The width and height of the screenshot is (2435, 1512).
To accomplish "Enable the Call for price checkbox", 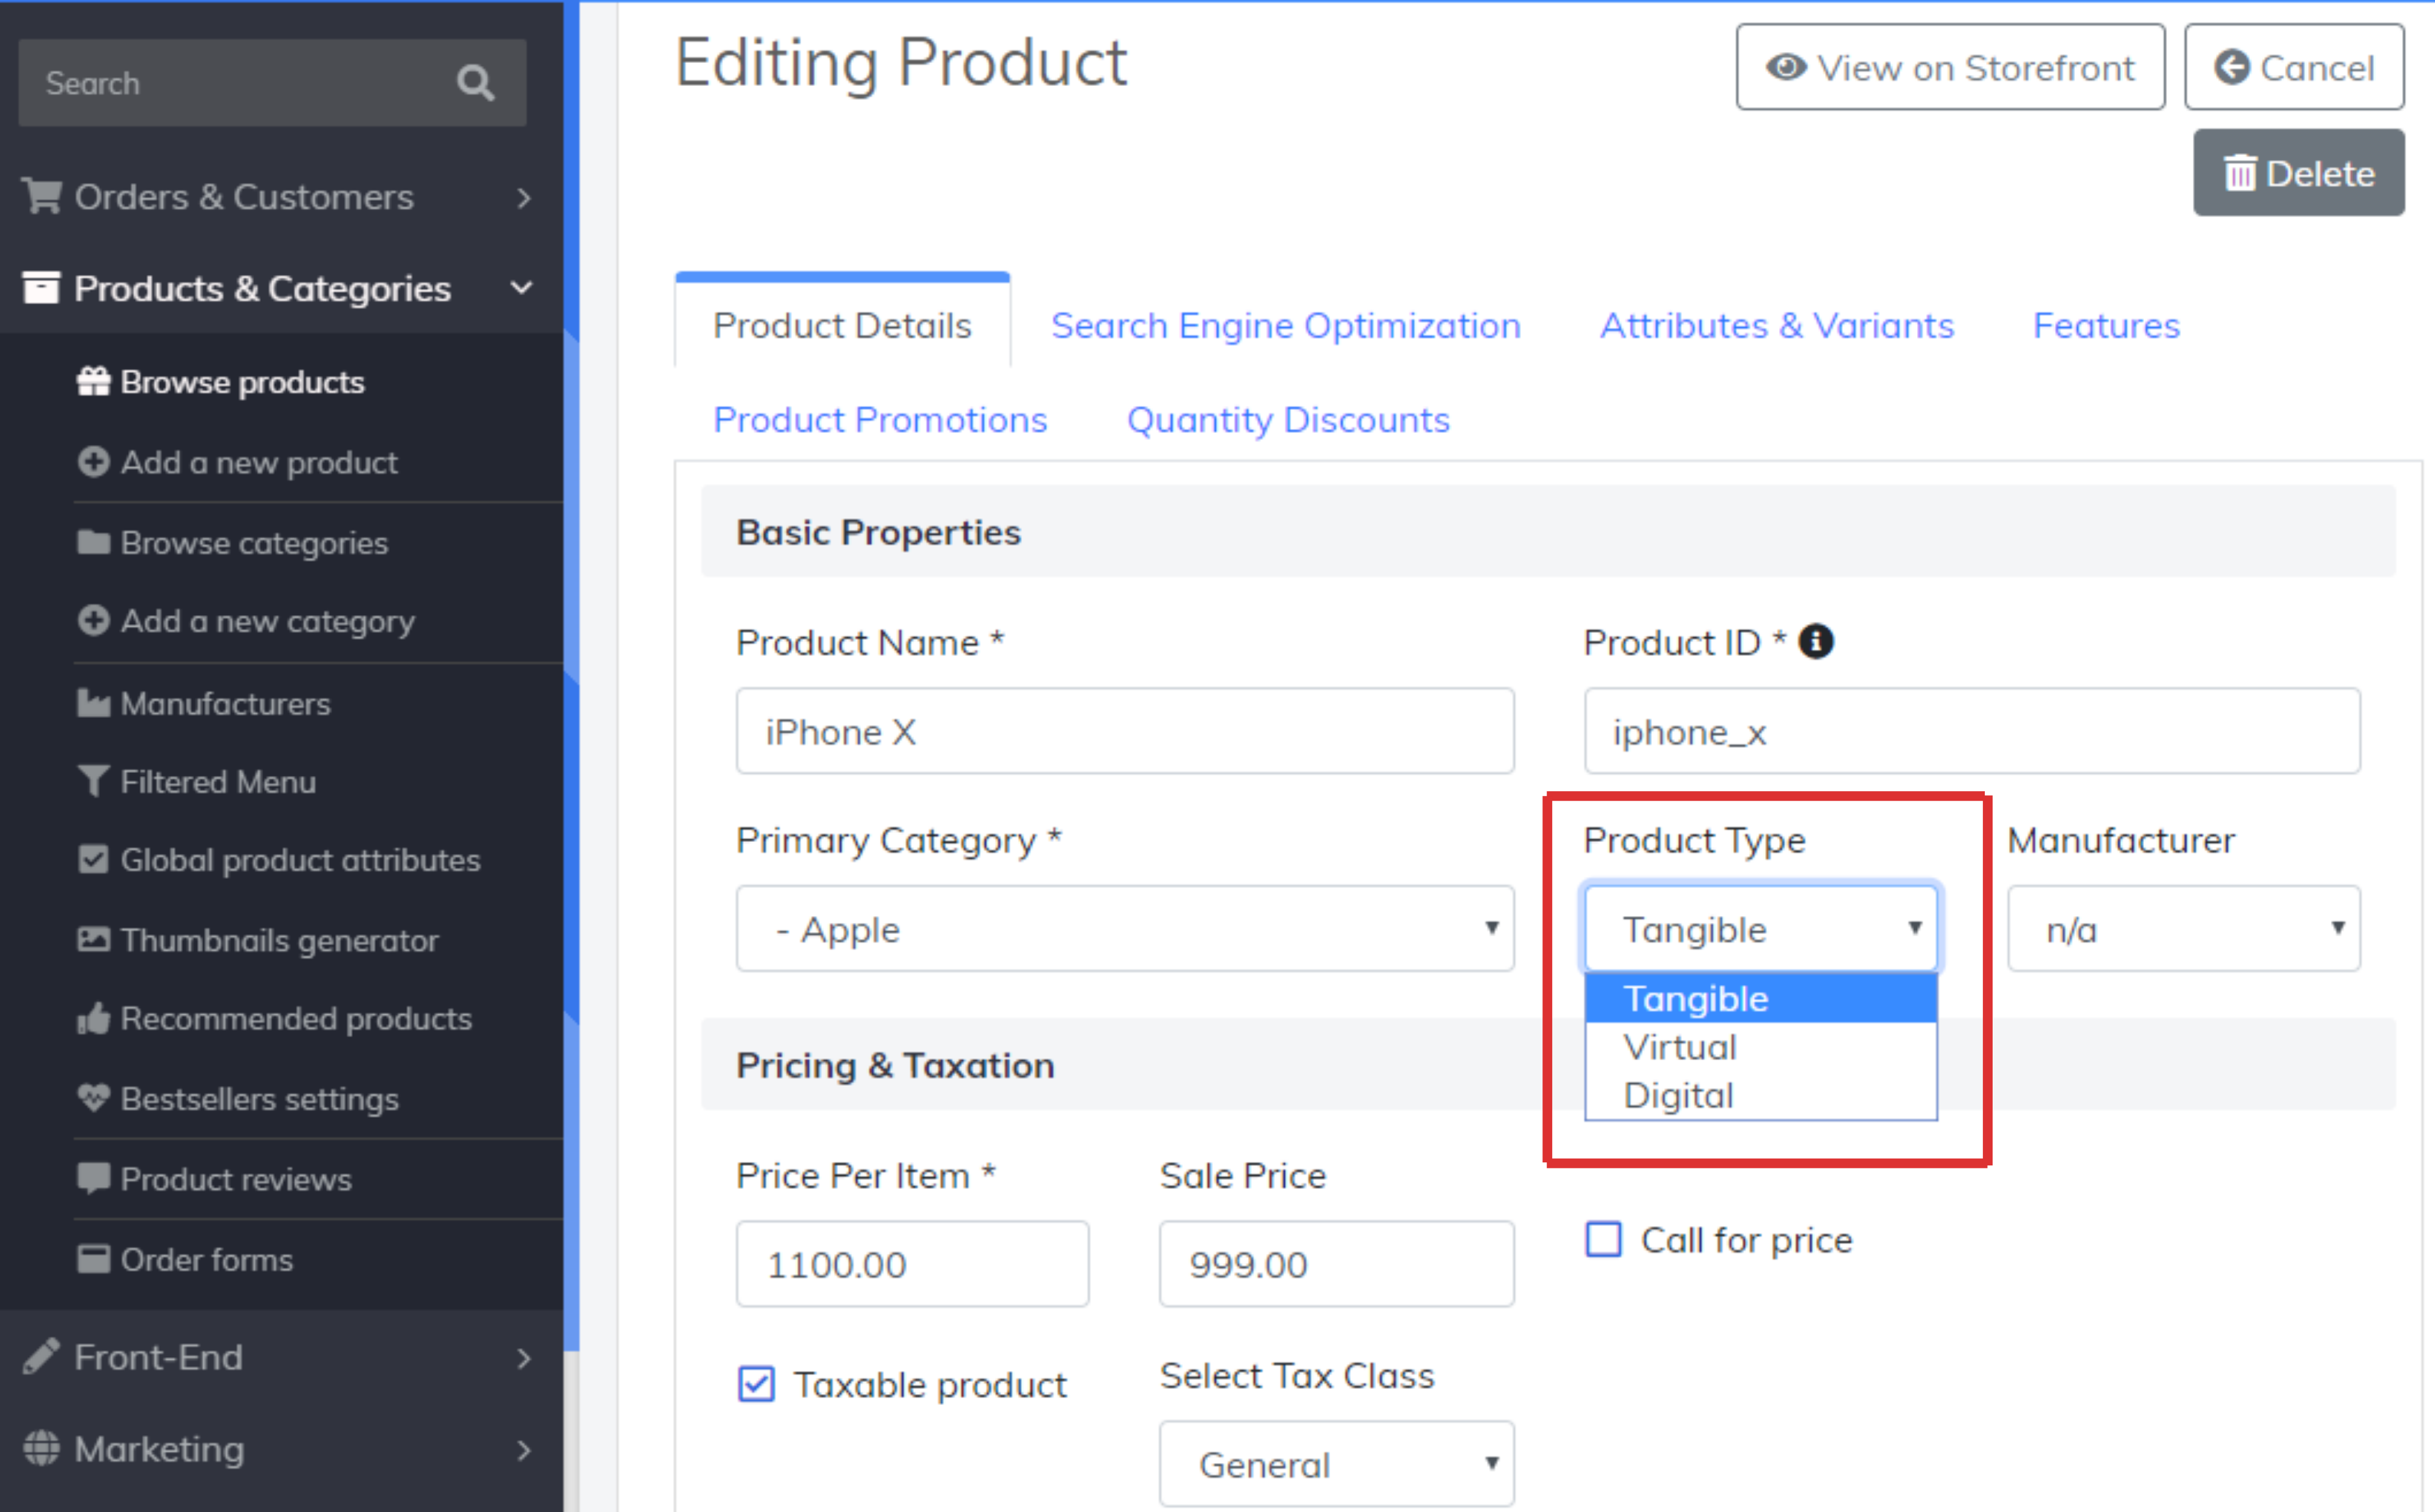I will pos(1604,1240).
